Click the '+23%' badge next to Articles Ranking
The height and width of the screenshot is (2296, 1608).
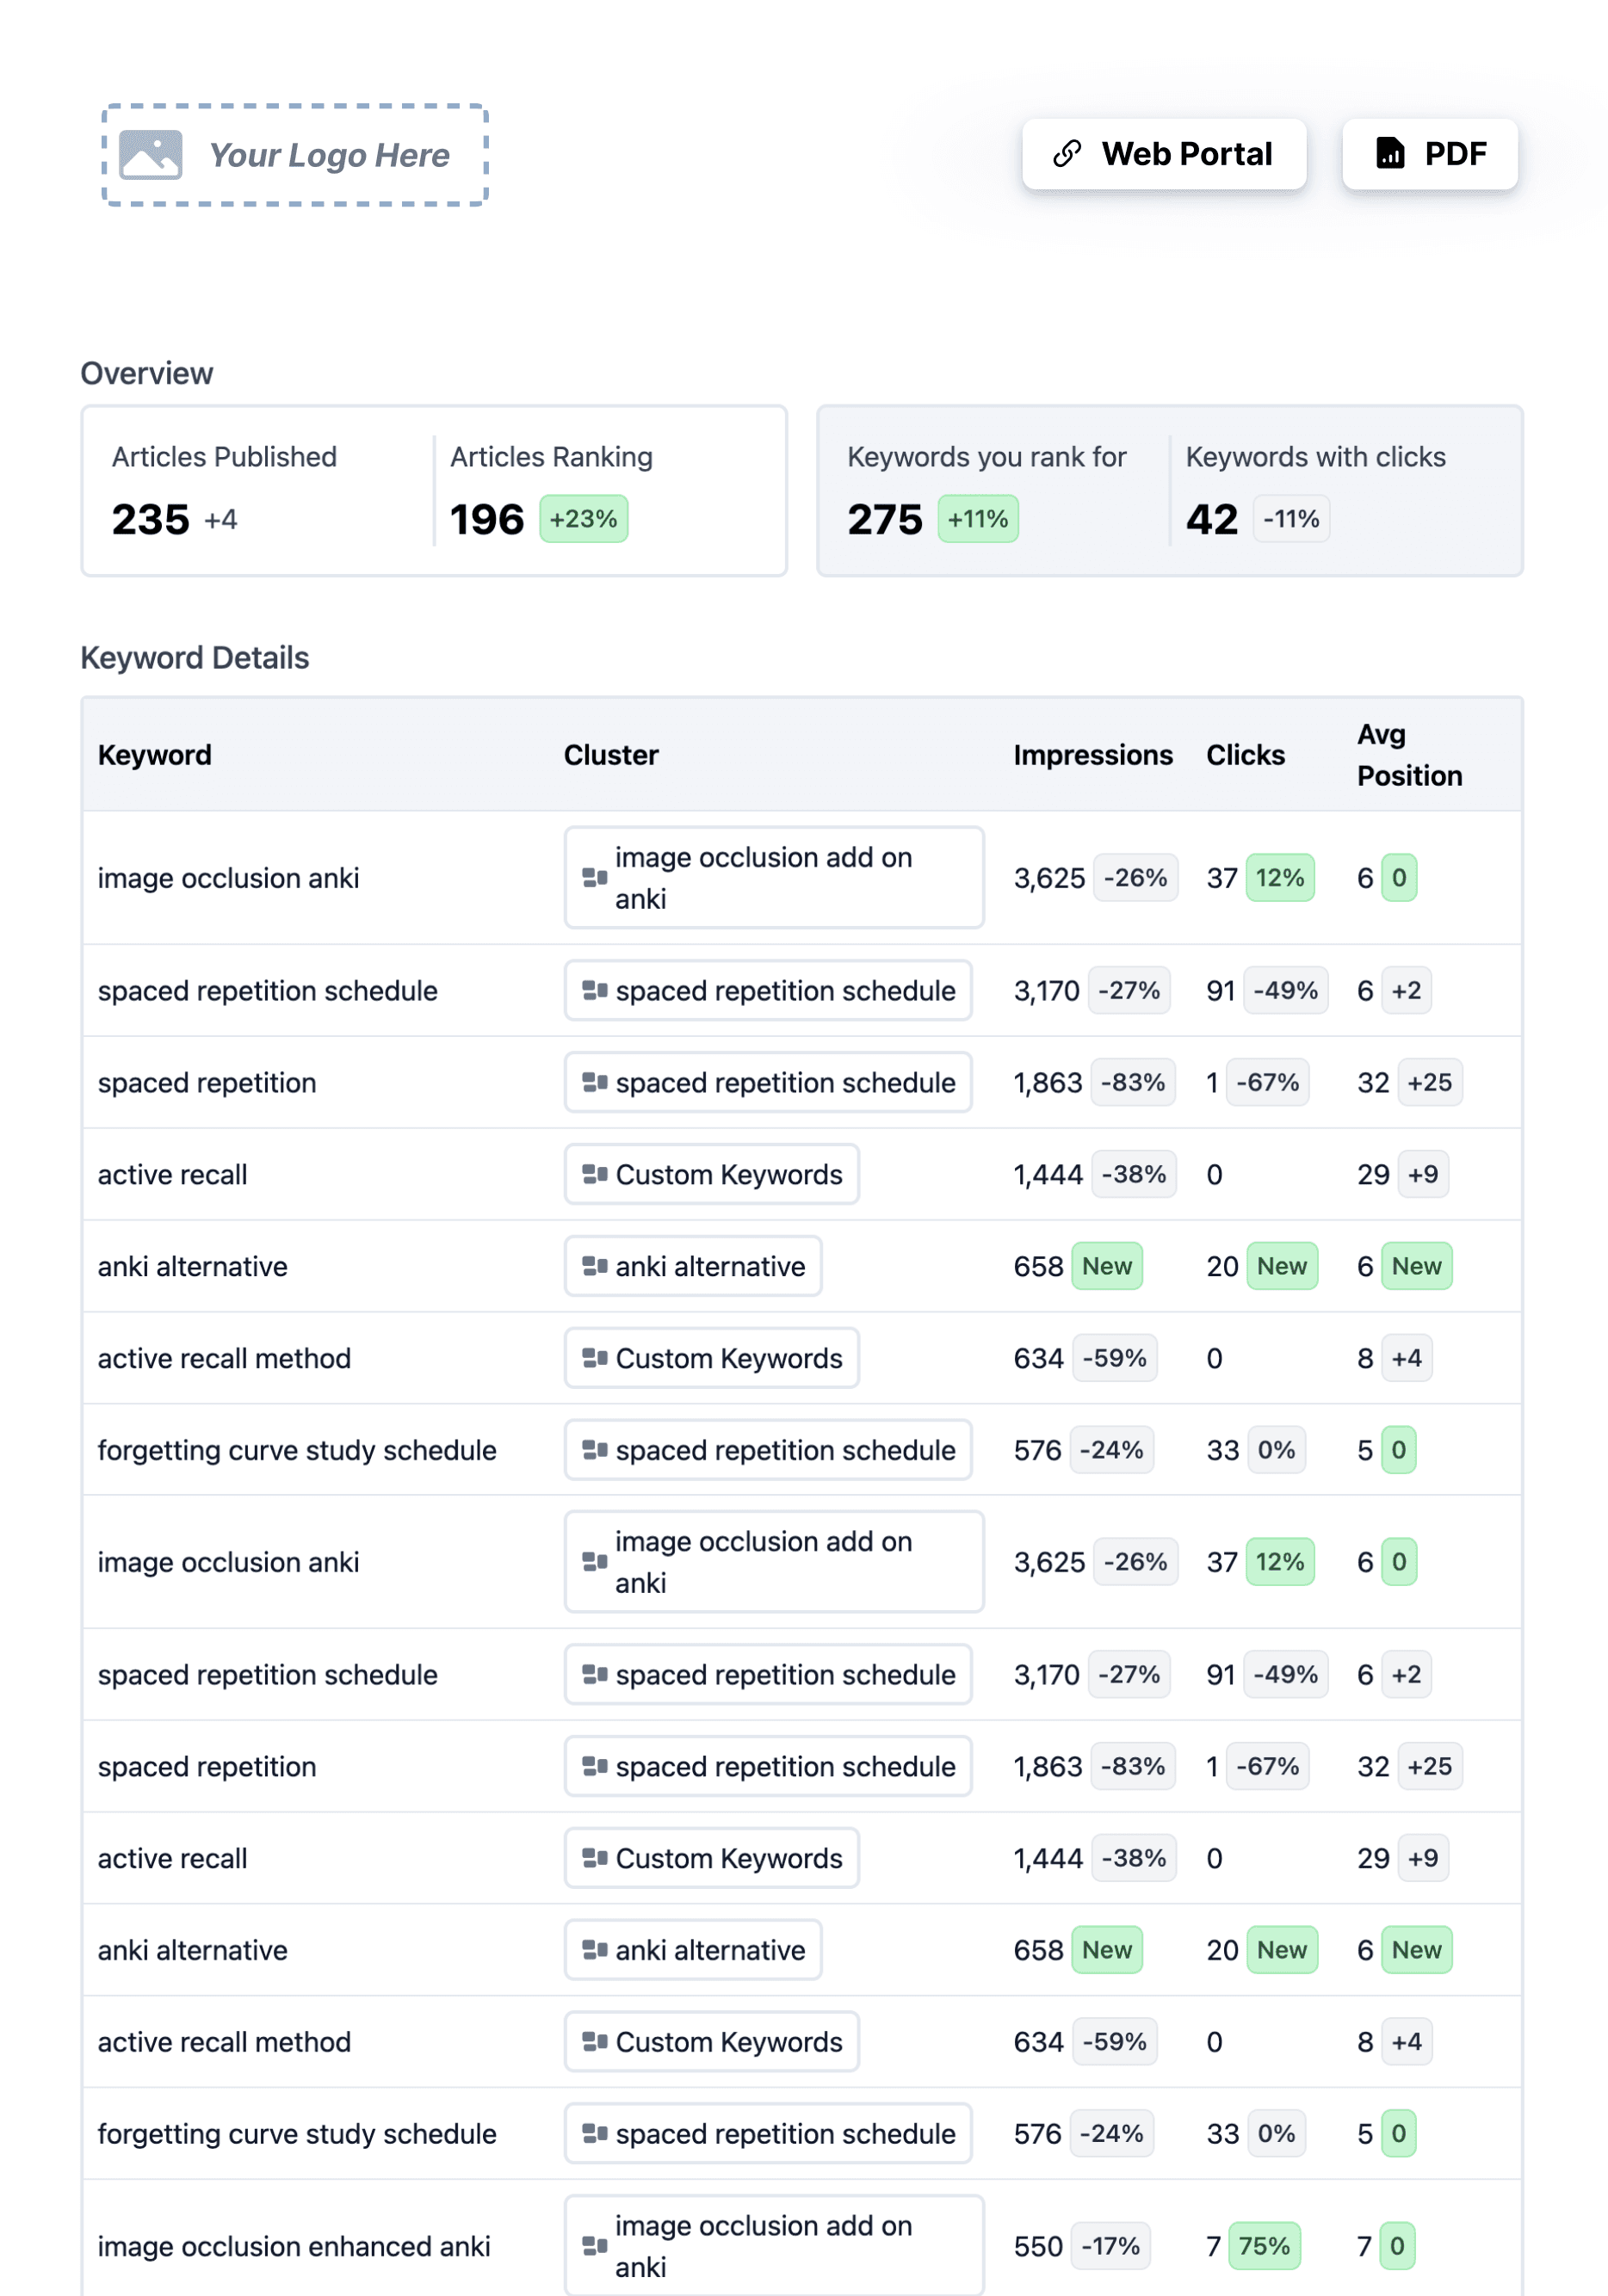(x=584, y=519)
